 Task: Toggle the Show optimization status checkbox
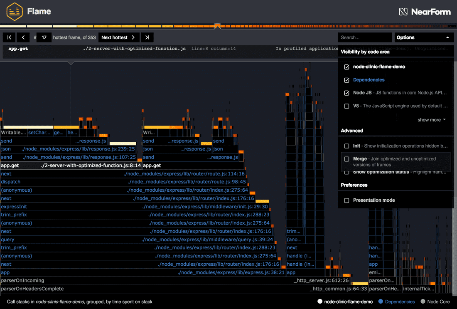coord(346,173)
